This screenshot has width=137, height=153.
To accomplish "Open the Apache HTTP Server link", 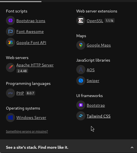I will tap(35, 65).
